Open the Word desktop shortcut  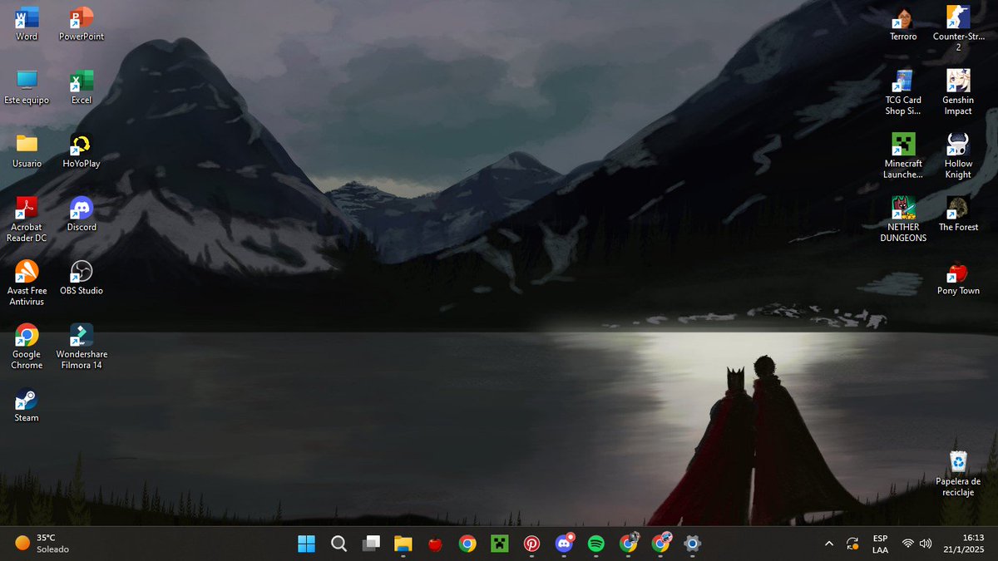click(x=27, y=23)
